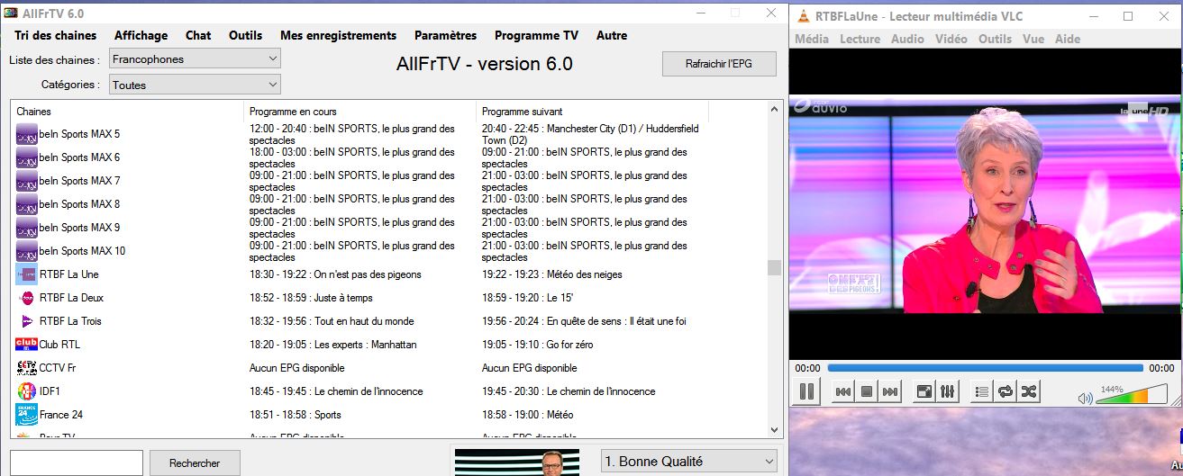Click the RTBF La Trois channel logo

[x=26, y=321]
